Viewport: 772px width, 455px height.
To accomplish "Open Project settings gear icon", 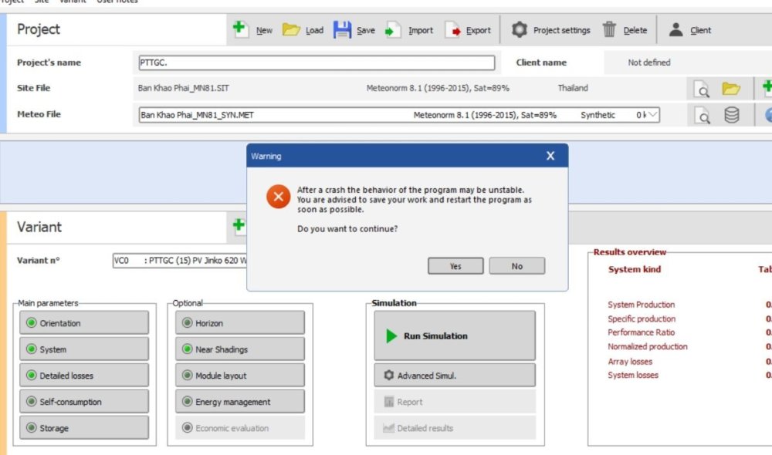I will pyautogui.click(x=520, y=30).
